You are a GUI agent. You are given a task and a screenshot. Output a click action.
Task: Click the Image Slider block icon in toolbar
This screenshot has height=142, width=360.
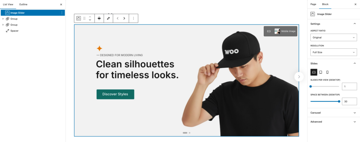pyautogui.click(x=78, y=18)
